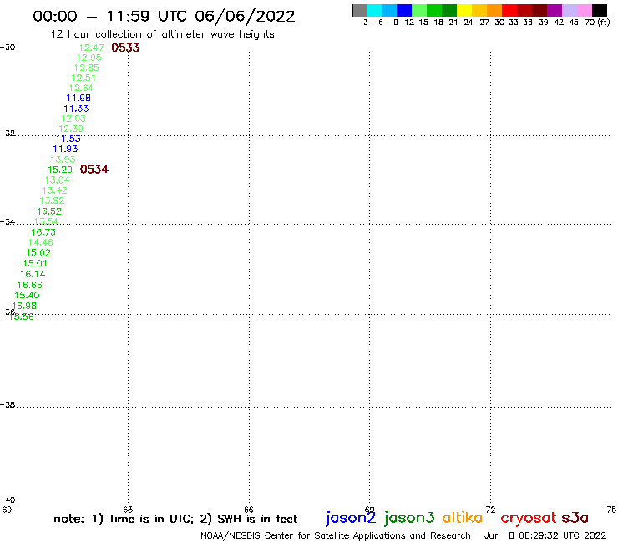Select the yellow legend color swatch
Image resolution: width=618 pixels, height=543 pixels.
[464, 10]
